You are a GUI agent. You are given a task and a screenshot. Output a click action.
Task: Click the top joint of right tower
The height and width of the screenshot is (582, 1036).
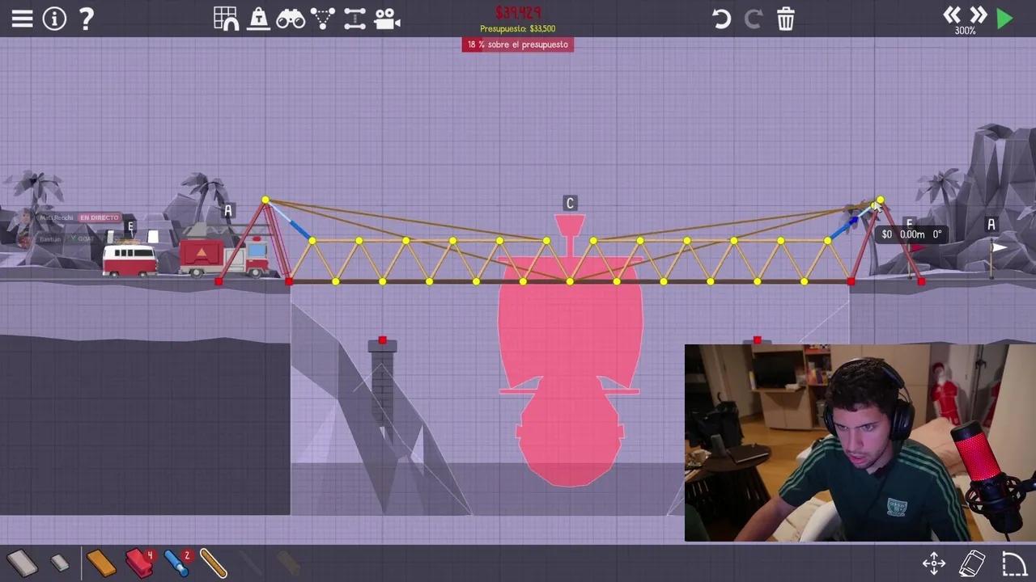pos(881,200)
